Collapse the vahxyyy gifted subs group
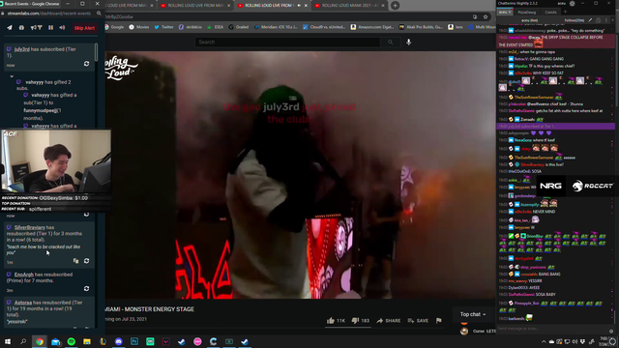Viewport: 619px width, 348px height. click(x=12, y=76)
